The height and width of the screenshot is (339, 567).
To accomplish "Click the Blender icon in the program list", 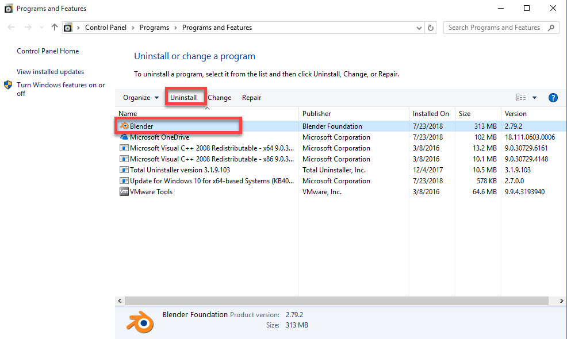I will pos(124,126).
